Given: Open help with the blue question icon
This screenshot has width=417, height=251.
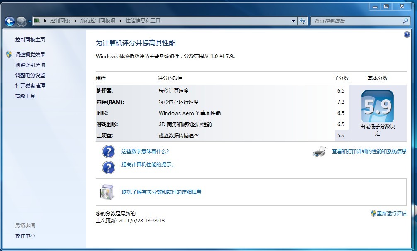Looking at the screenshot, I should [407, 34].
